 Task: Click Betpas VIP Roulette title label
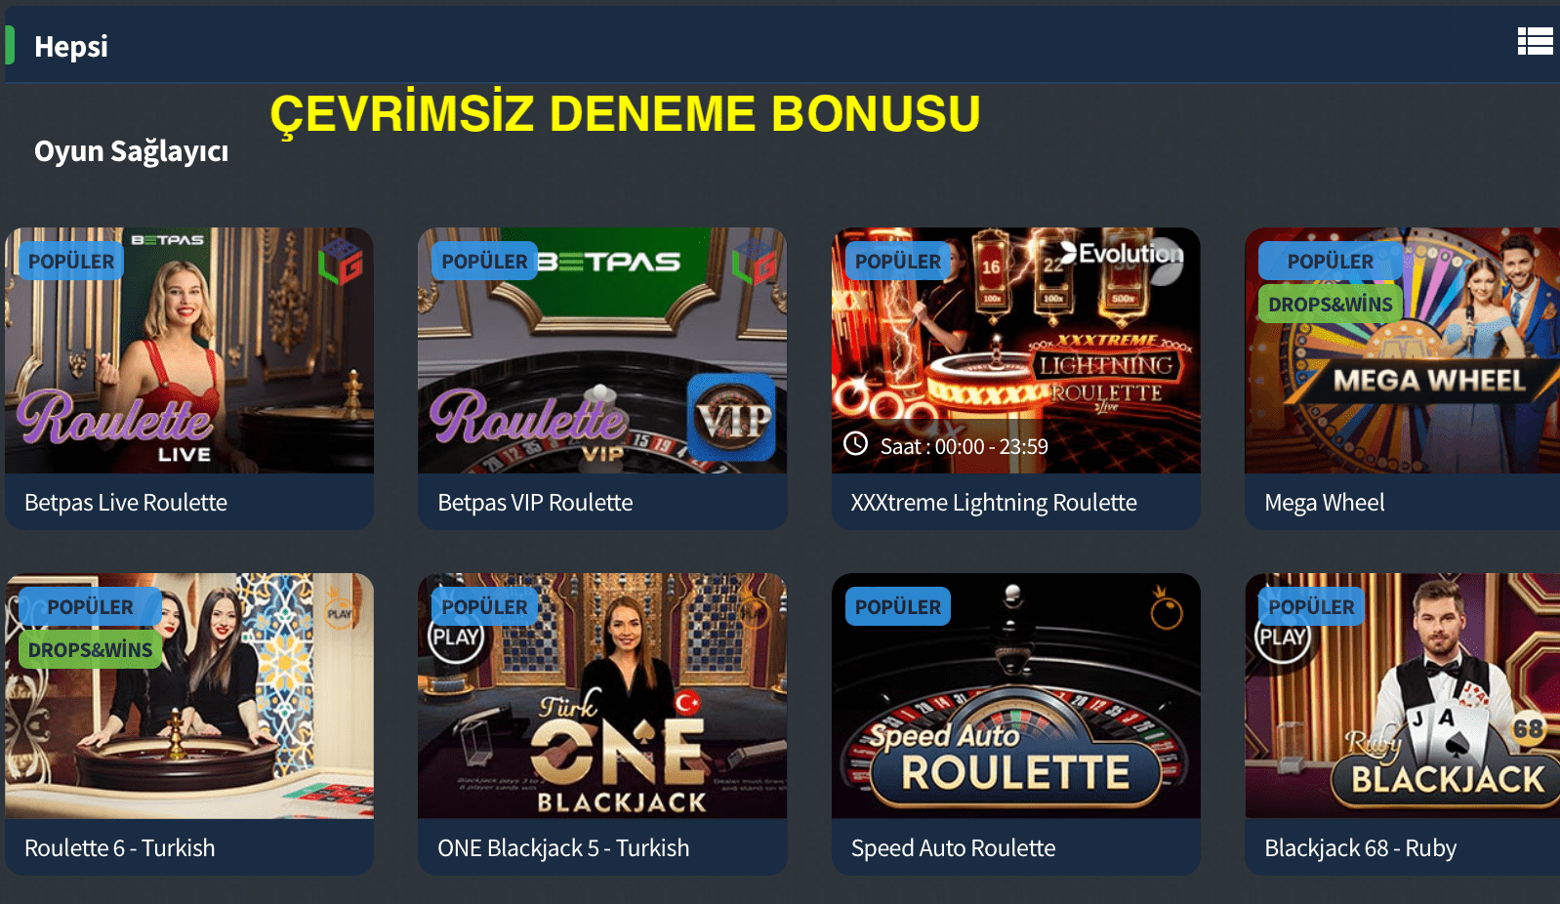[x=535, y=503]
